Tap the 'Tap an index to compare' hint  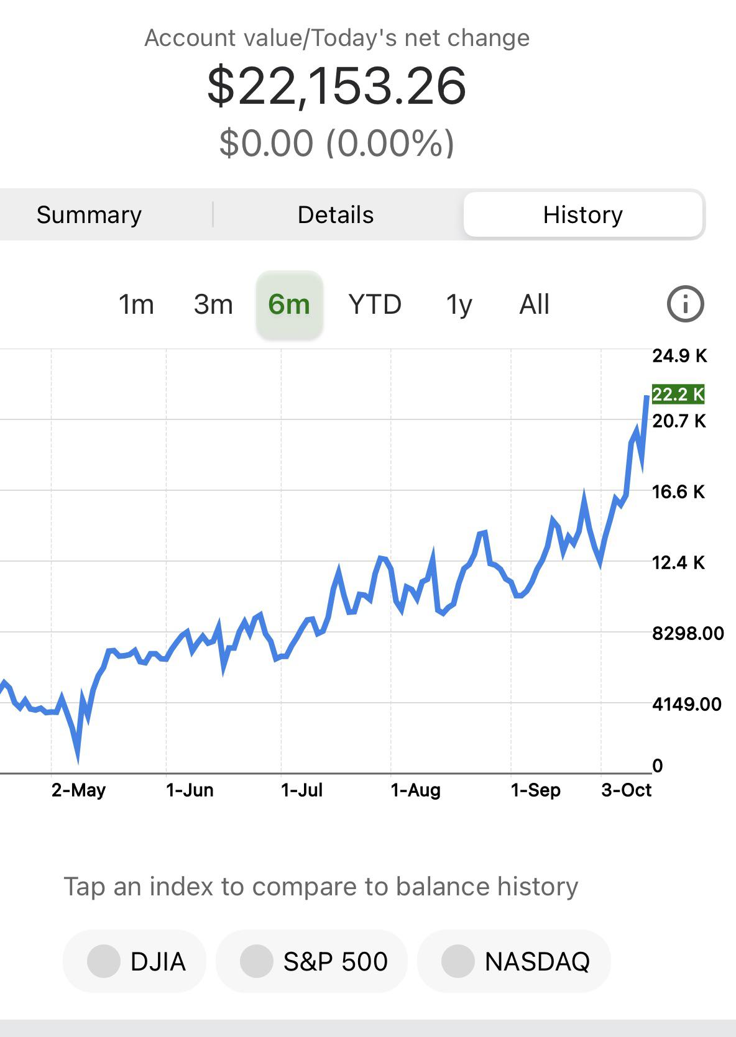point(321,887)
